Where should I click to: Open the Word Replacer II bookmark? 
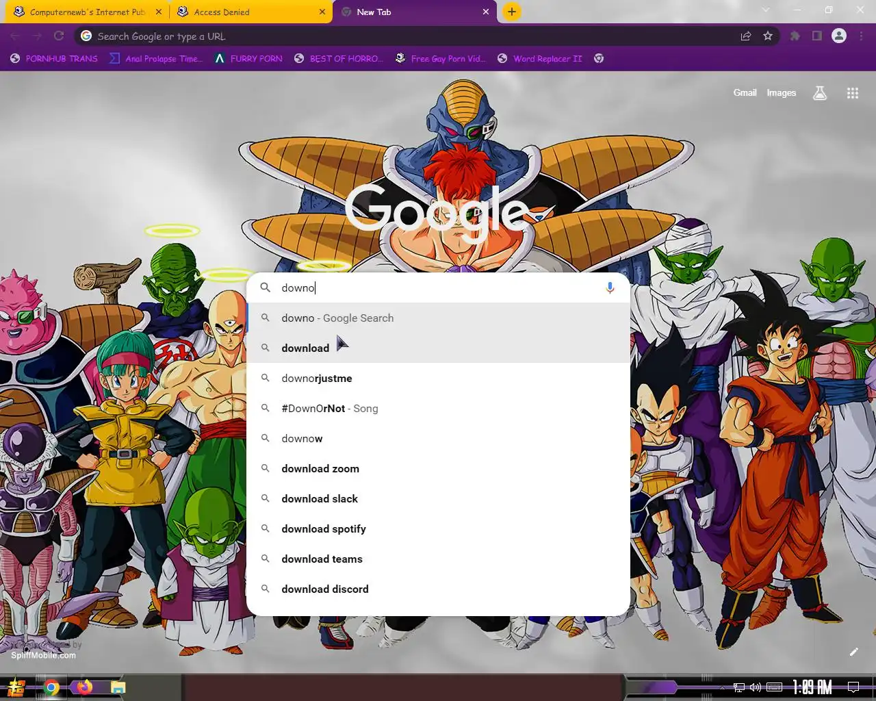coord(539,59)
